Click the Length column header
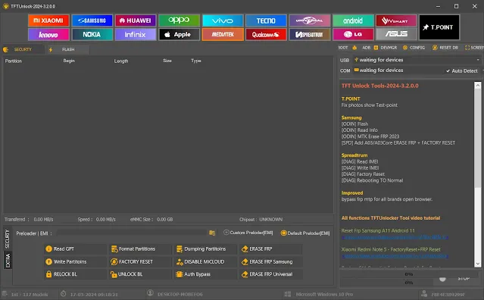The height and width of the screenshot is (300, 484). tap(121, 61)
